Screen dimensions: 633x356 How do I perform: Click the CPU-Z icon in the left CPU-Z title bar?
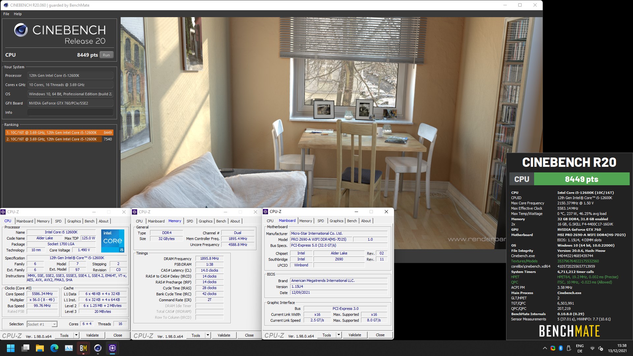coord(3,212)
